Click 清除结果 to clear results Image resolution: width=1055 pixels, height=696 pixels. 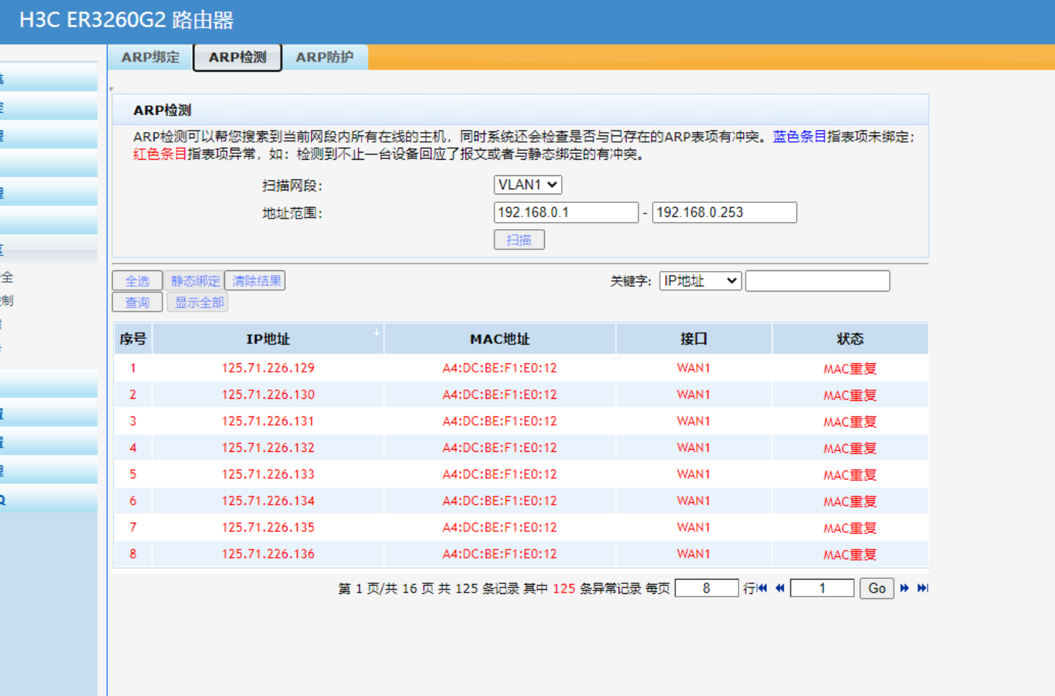click(256, 281)
